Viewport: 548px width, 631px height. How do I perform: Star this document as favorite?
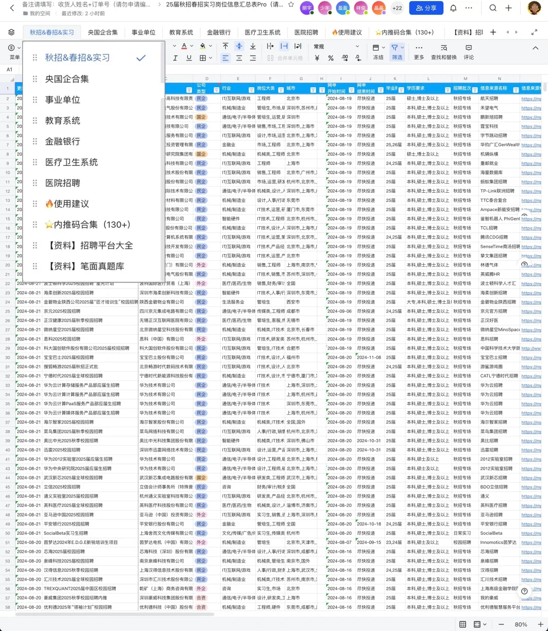point(291,5)
